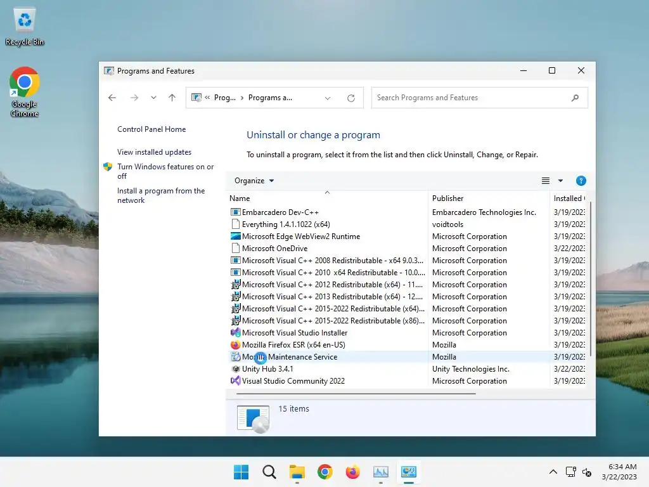
Task: Sort by the Installed On column header
Action: coord(569,198)
